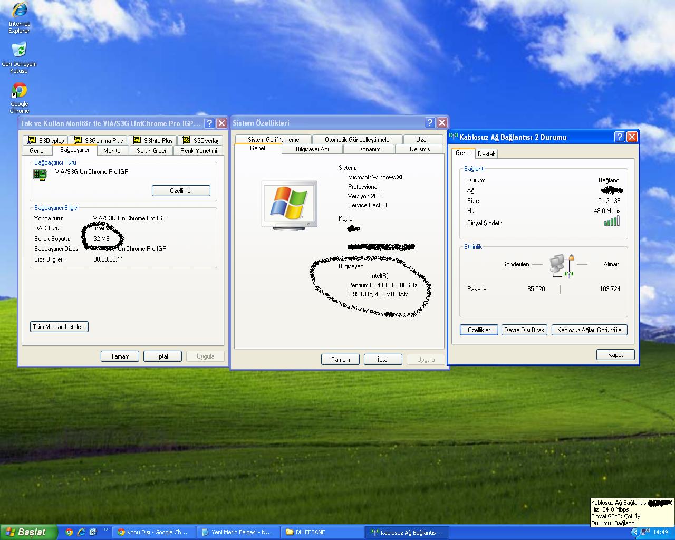The width and height of the screenshot is (675, 540).
Task: Click Özellikler in wireless status window
Action: click(479, 330)
